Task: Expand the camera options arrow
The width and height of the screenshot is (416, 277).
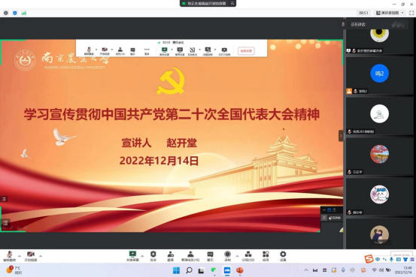Action: tap(41, 256)
